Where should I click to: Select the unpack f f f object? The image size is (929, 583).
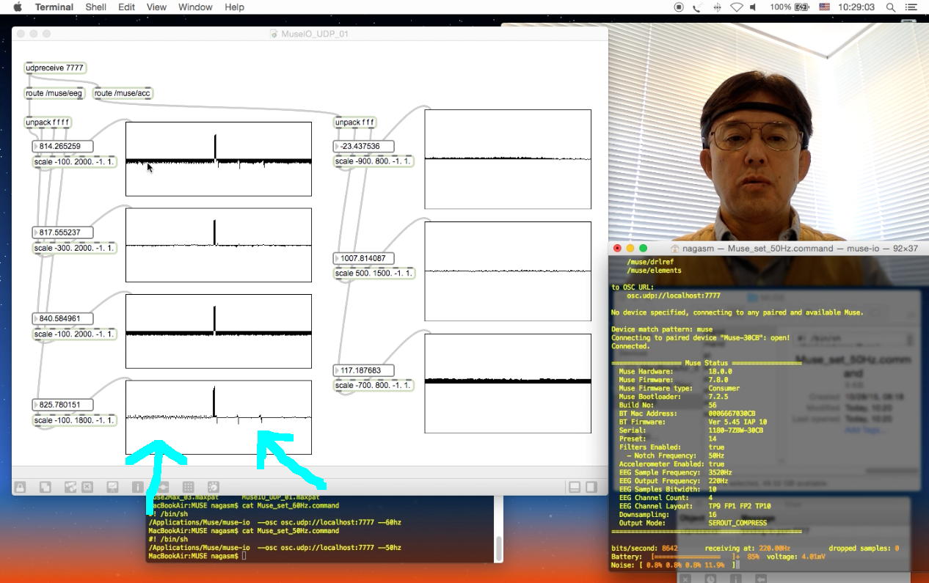(355, 122)
